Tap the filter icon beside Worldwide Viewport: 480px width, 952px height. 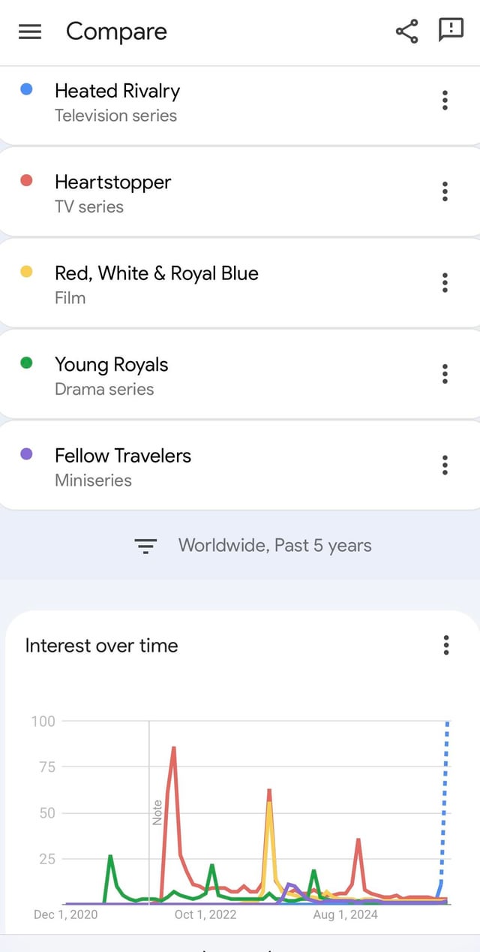145,546
